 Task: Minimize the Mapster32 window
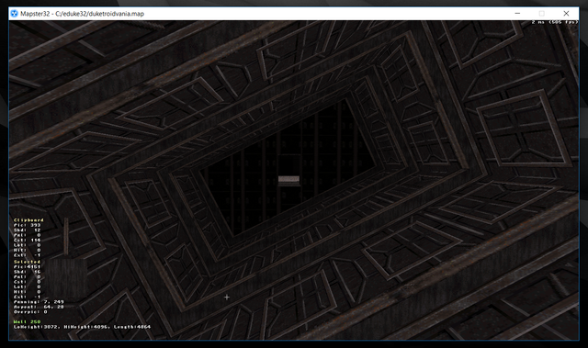(x=517, y=14)
